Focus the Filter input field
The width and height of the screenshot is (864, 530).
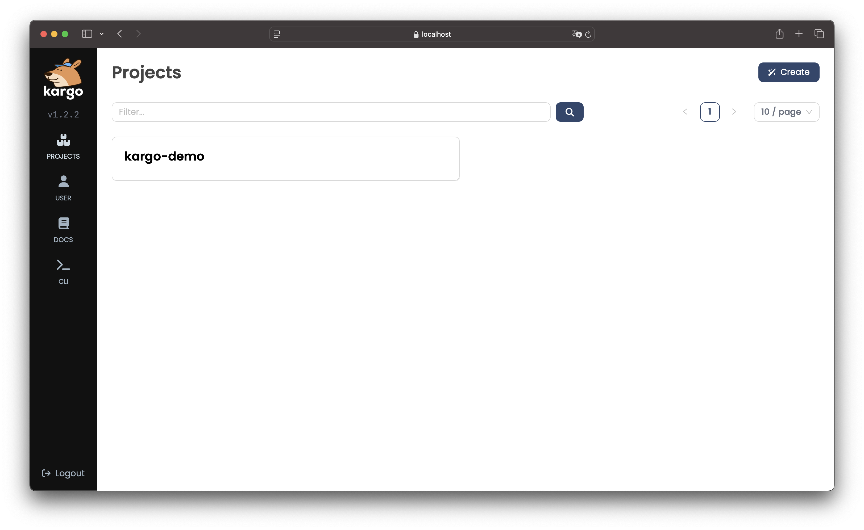point(330,112)
